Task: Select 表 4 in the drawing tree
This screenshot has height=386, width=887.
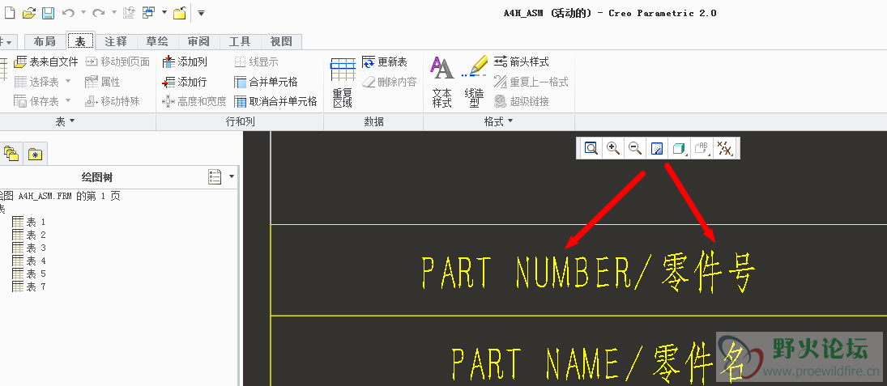Action: (x=29, y=261)
